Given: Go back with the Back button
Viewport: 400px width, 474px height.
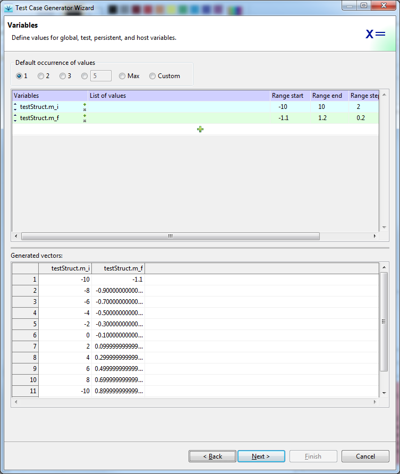Looking at the screenshot, I should 212,456.
